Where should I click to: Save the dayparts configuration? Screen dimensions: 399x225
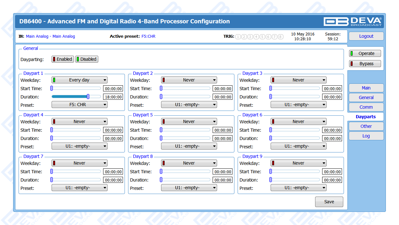coord(329,202)
